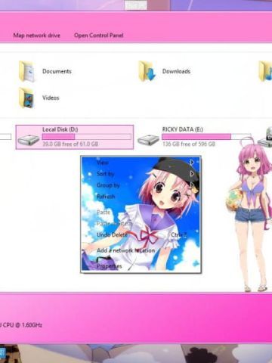Image resolution: width=272 pixels, height=363 pixels.
Task: Click the 'RICKY DATA (E:)' drive name
Action: (x=182, y=129)
